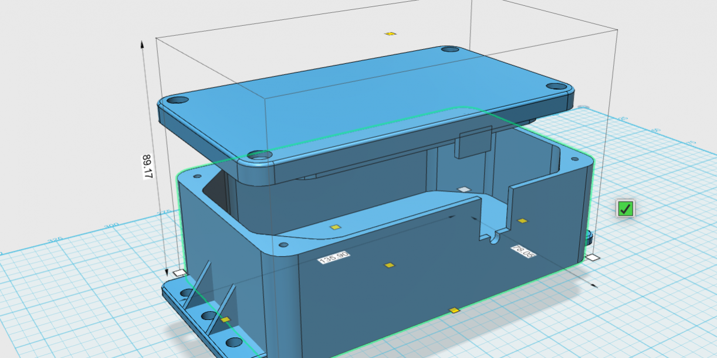Screen dimensions: 717x358
Task: Click the green checkmark to confirm changes
Action: point(625,209)
